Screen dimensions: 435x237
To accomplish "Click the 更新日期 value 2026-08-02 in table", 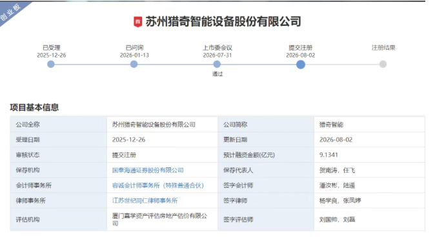I will pyautogui.click(x=336, y=139).
